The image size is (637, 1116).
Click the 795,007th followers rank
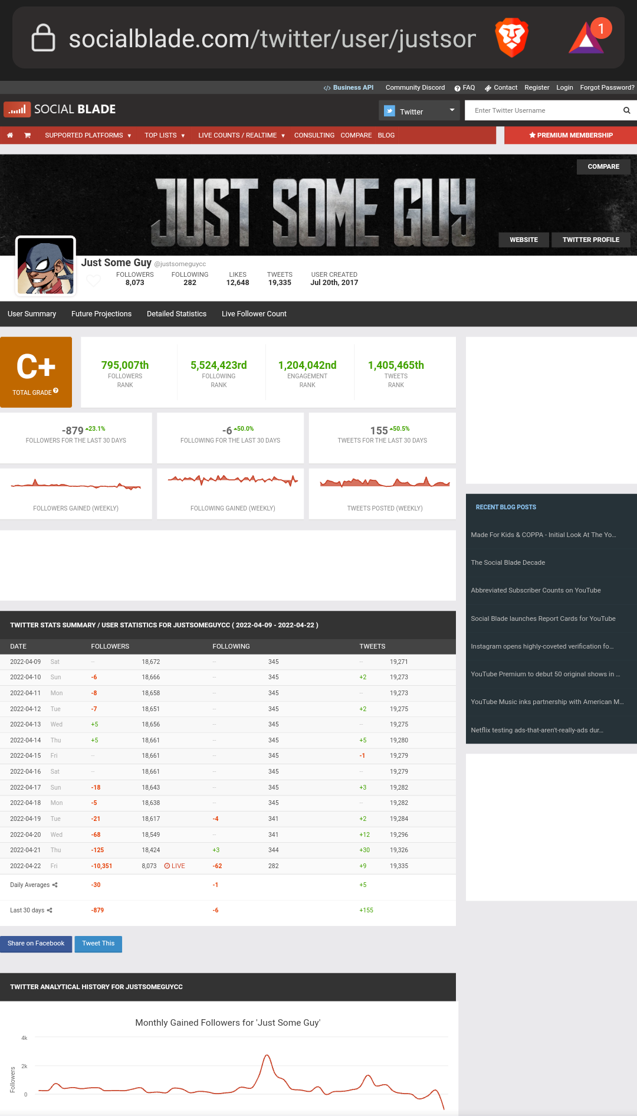(x=125, y=365)
